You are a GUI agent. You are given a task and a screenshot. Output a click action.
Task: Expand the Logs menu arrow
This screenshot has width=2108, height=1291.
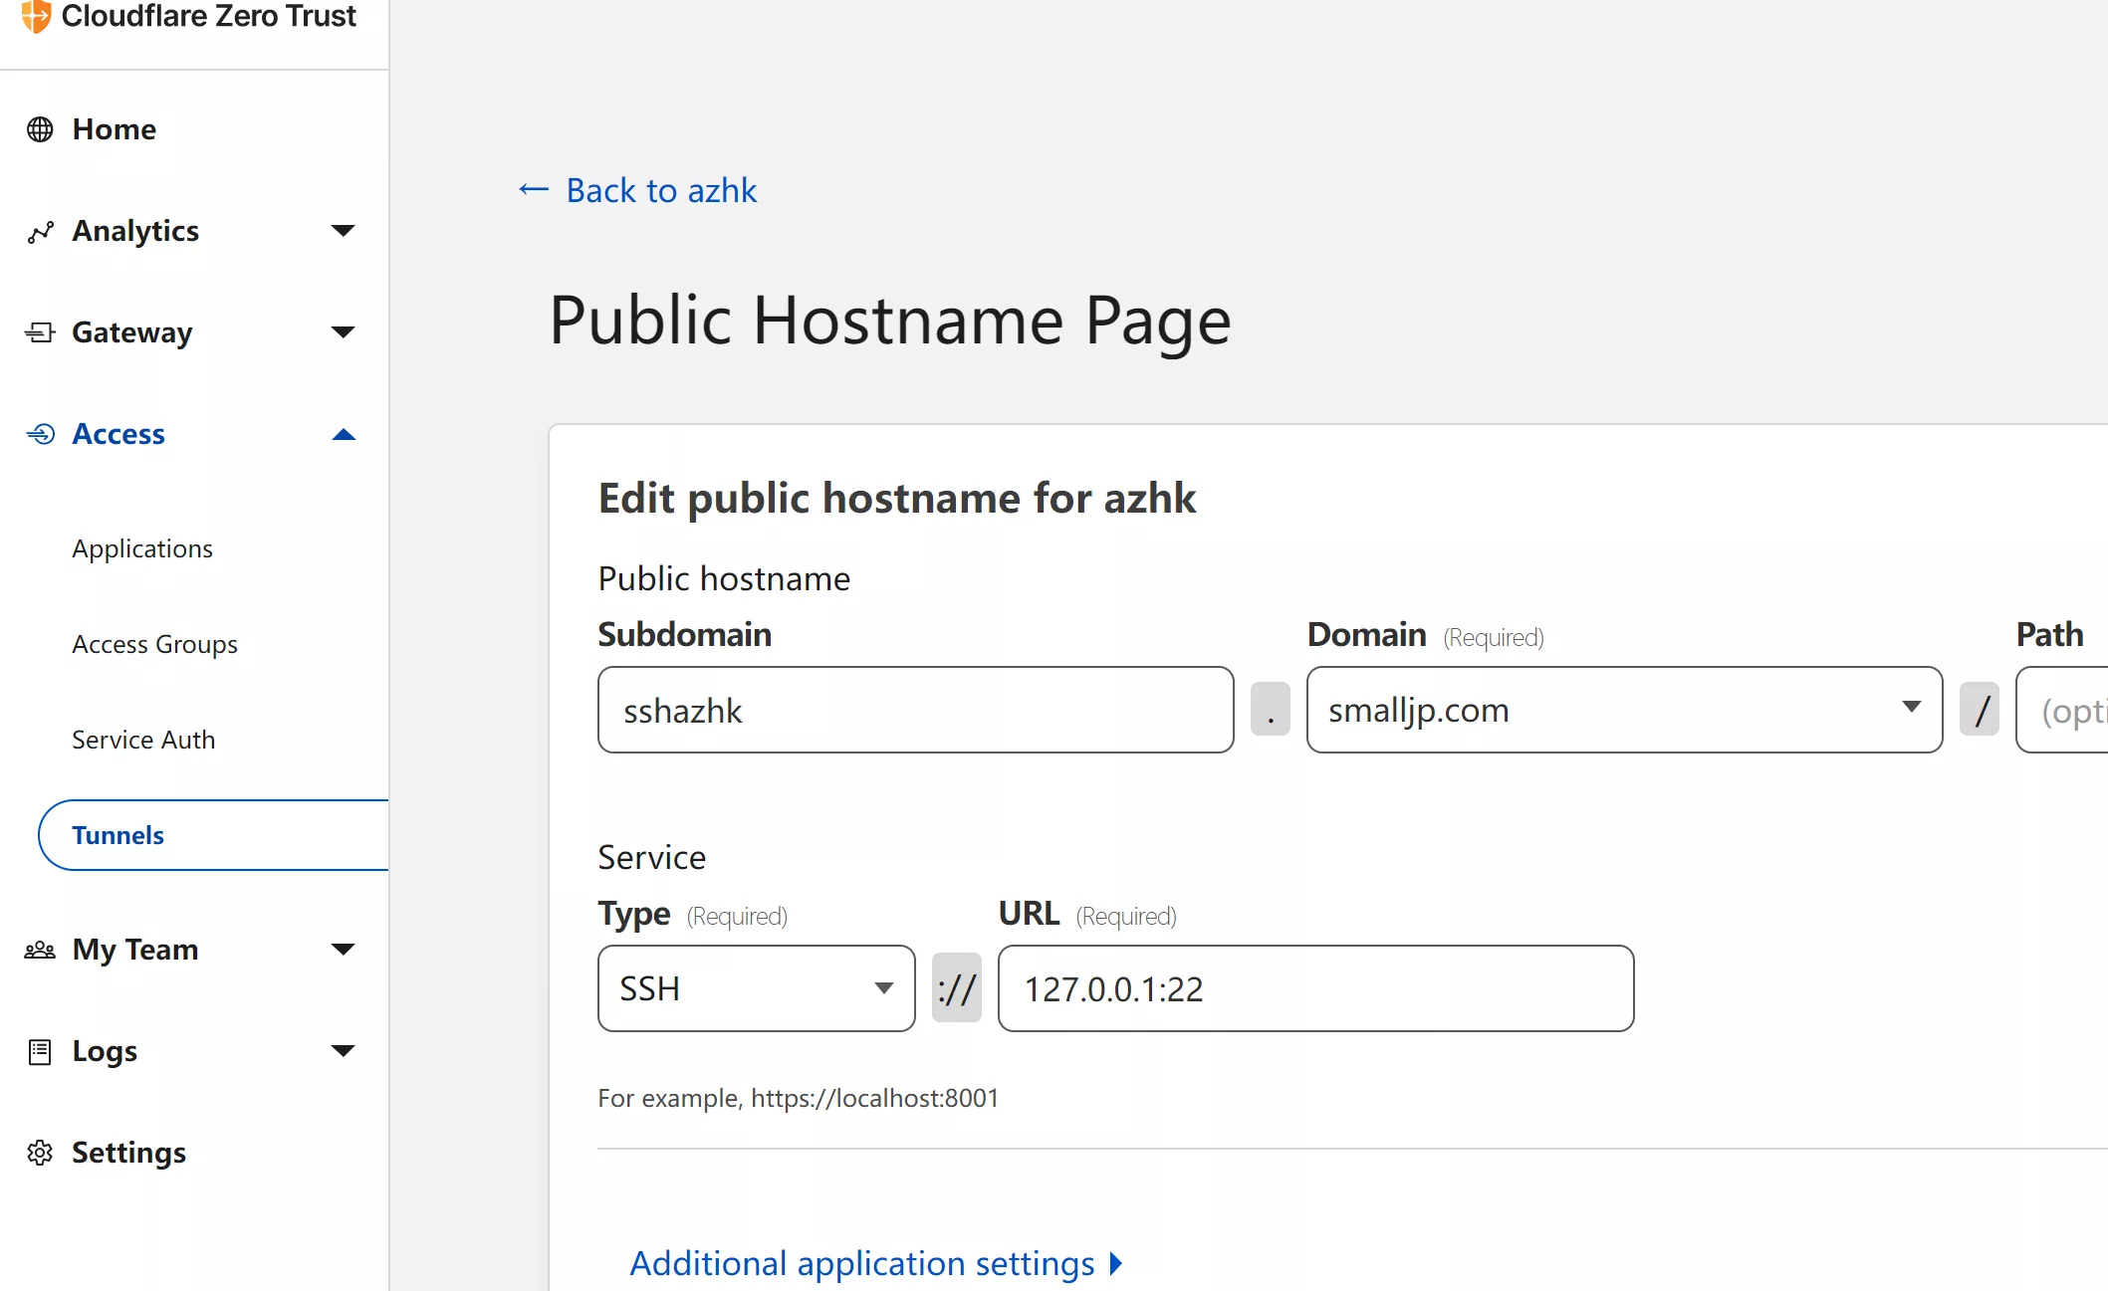tap(343, 1051)
